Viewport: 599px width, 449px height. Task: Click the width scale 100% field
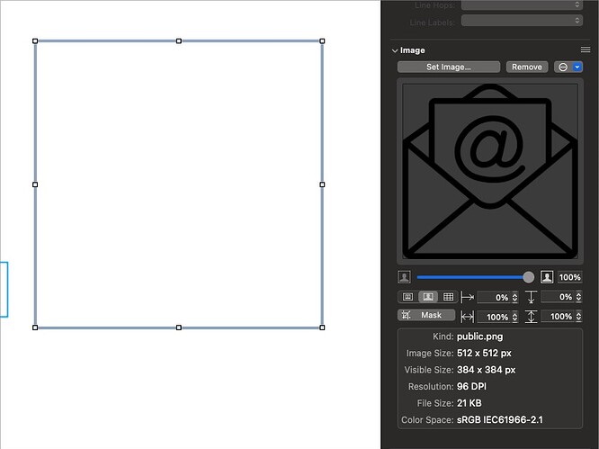click(x=494, y=317)
